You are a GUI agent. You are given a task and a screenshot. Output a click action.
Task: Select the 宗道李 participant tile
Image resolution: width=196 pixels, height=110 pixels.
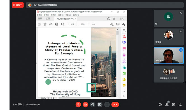(169, 37)
